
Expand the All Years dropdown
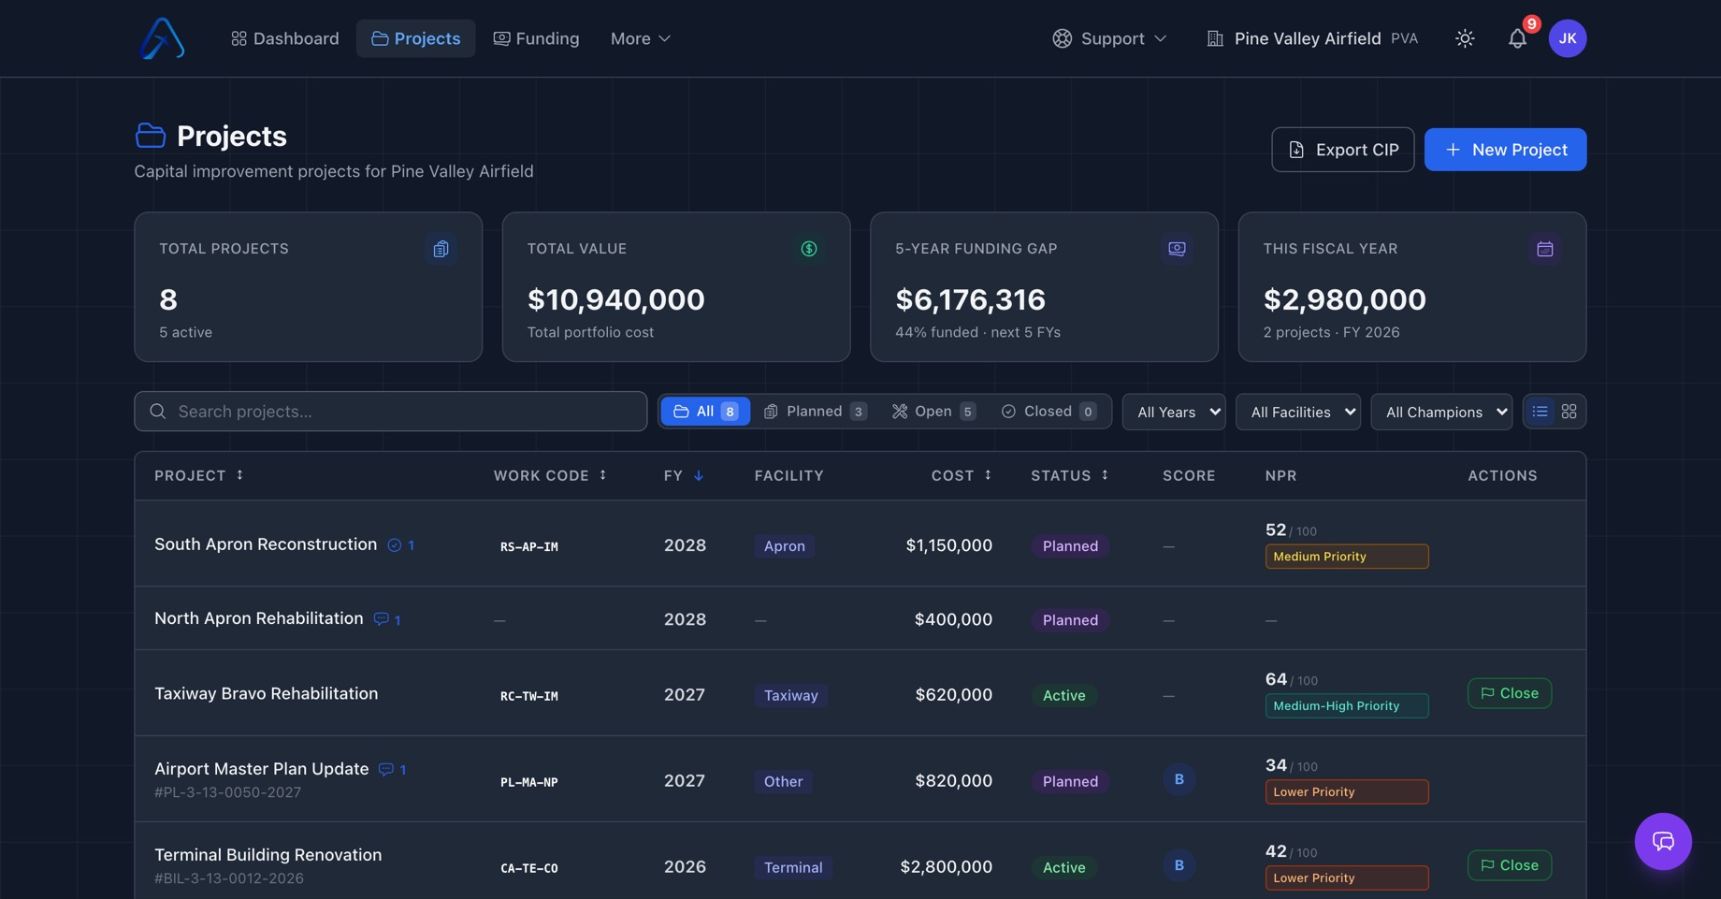pos(1174,412)
